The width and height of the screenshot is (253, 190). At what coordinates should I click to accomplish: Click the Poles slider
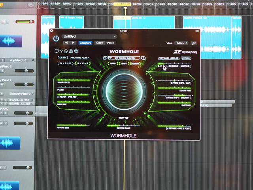(74, 87)
